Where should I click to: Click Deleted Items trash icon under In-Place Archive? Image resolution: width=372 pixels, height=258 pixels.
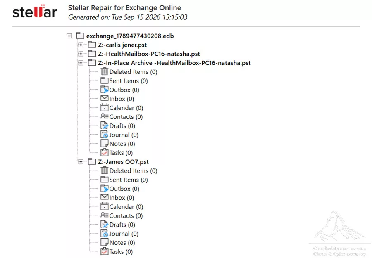tap(105, 71)
